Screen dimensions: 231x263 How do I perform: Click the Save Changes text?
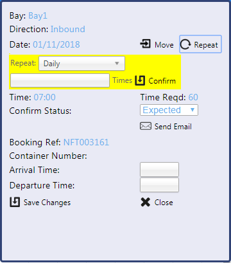[x=47, y=203]
